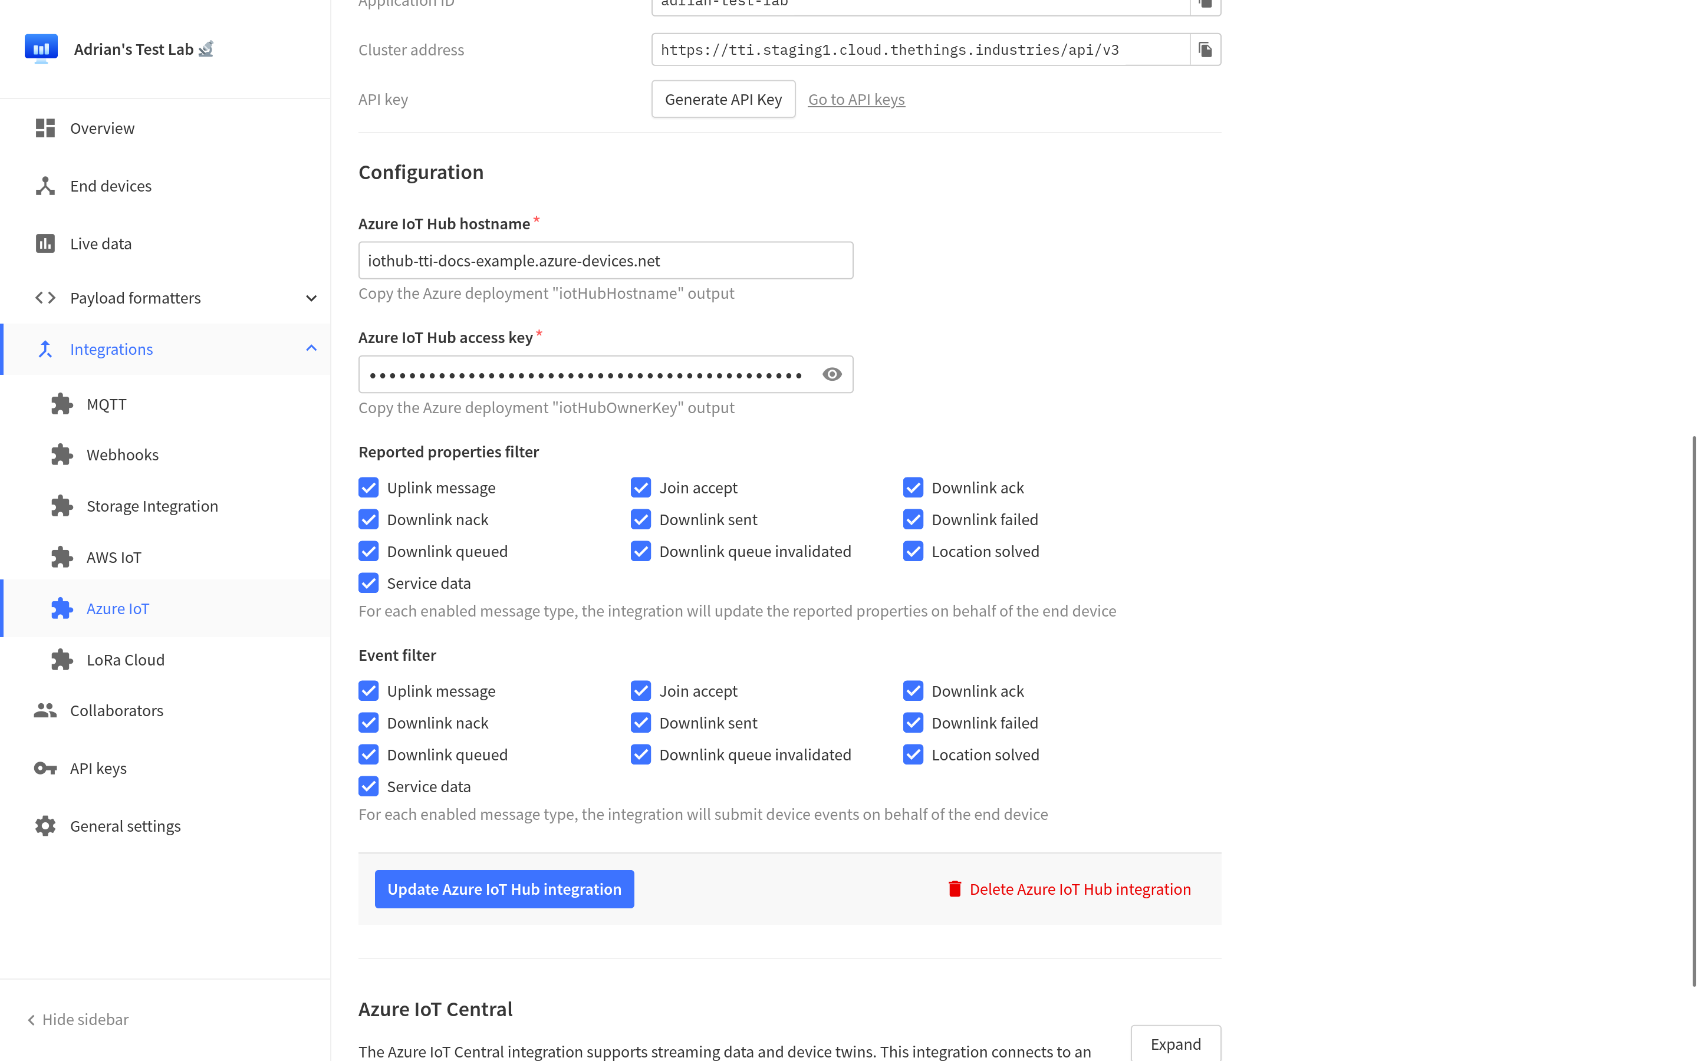Image resolution: width=1698 pixels, height=1061 pixels.
Task: Click the Generate API Key button
Action: pyautogui.click(x=723, y=99)
